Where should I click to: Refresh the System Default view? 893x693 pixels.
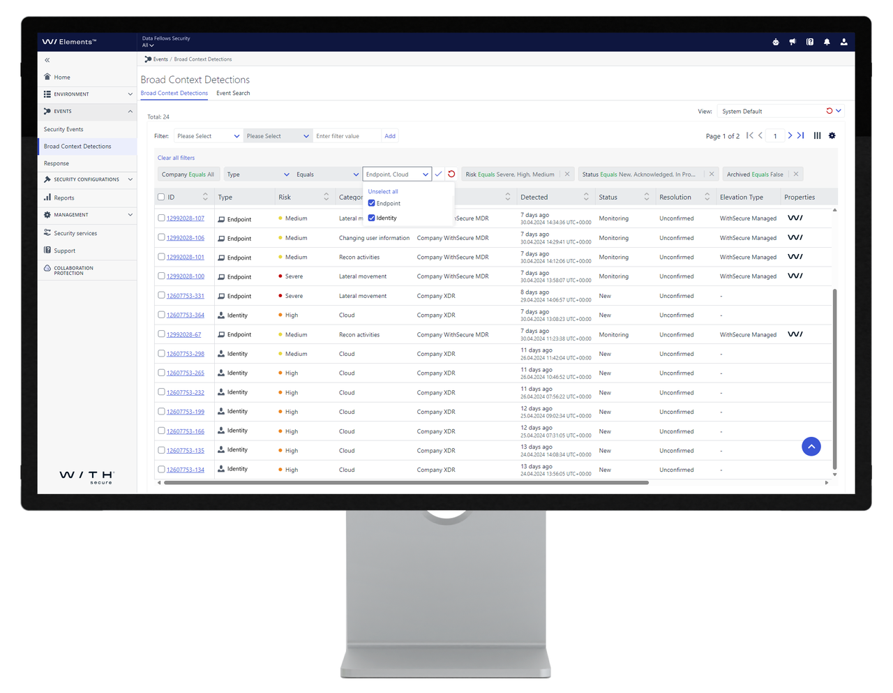click(830, 110)
